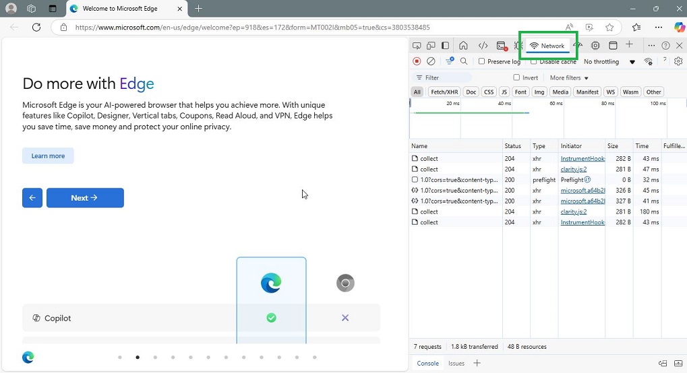Open clarity.js:2 initiator in 47 ms row
This screenshot has width=687, height=373.
point(574,169)
